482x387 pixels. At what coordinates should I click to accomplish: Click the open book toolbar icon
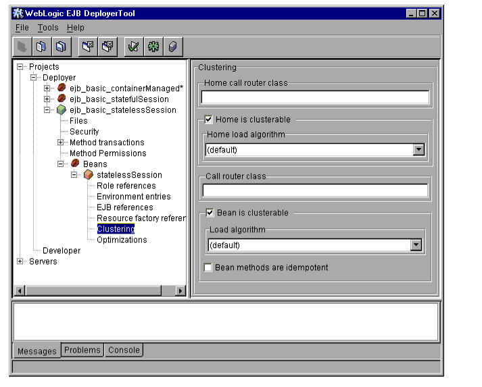click(41, 47)
